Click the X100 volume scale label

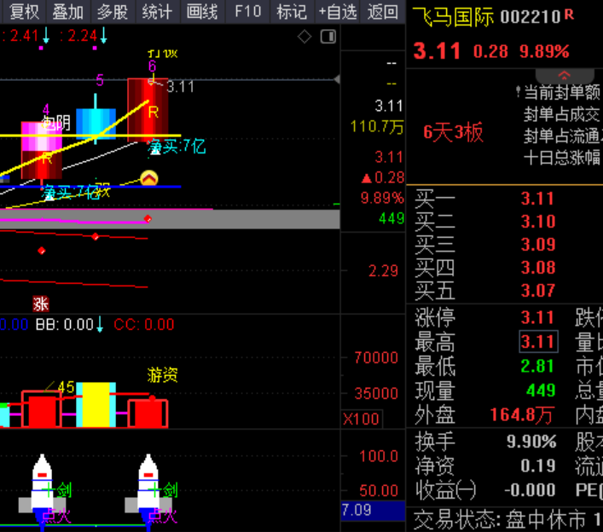point(361,419)
